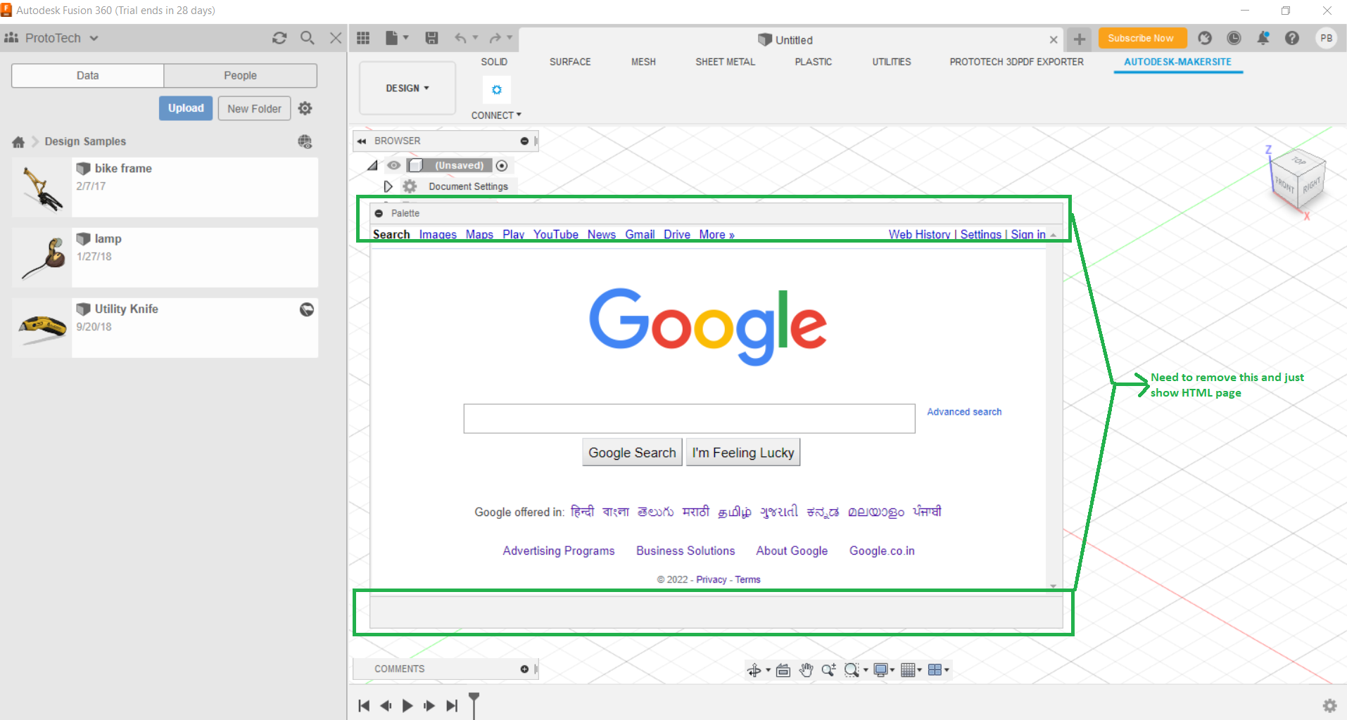Click Utility Knife globe icon
This screenshot has height=720, width=1347.
click(x=307, y=309)
